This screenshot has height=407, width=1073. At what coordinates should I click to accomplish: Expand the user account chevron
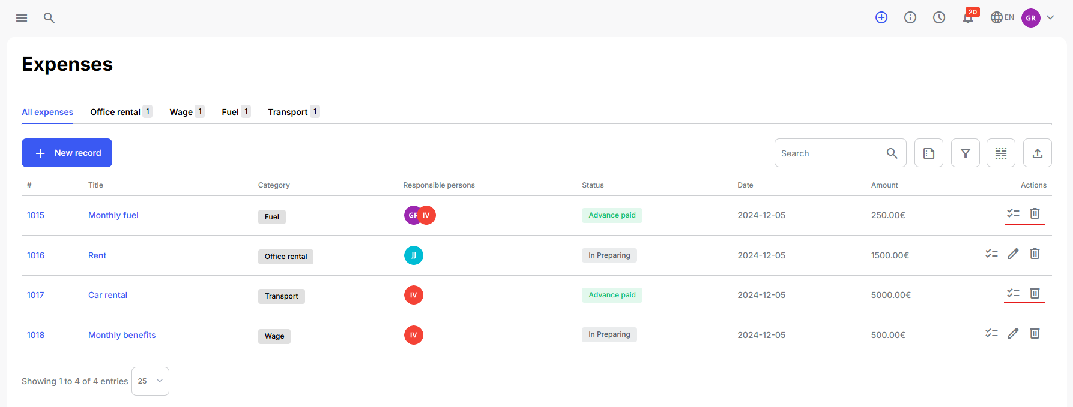[1050, 17]
